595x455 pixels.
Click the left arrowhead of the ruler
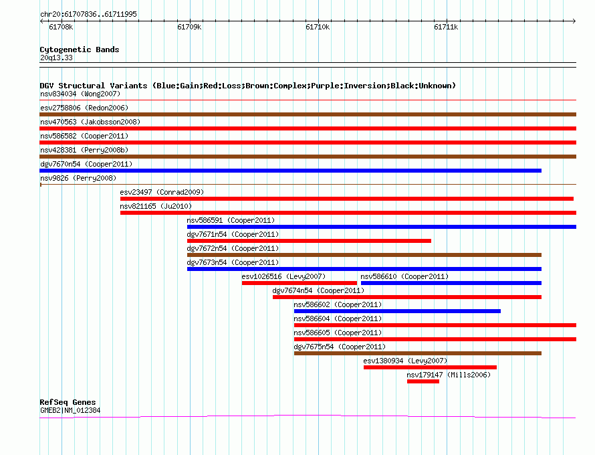[x=41, y=21]
